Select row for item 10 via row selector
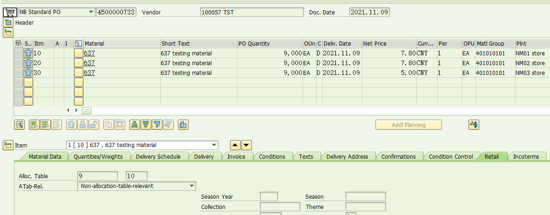Image resolution: width=550 pixels, height=215 pixels. [x=19, y=54]
